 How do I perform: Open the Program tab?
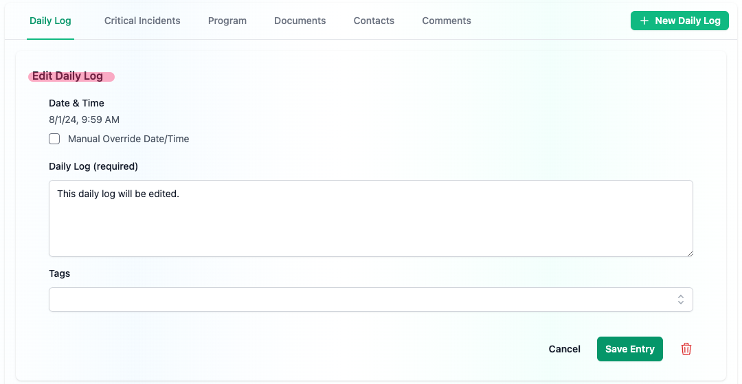click(227, 21)
